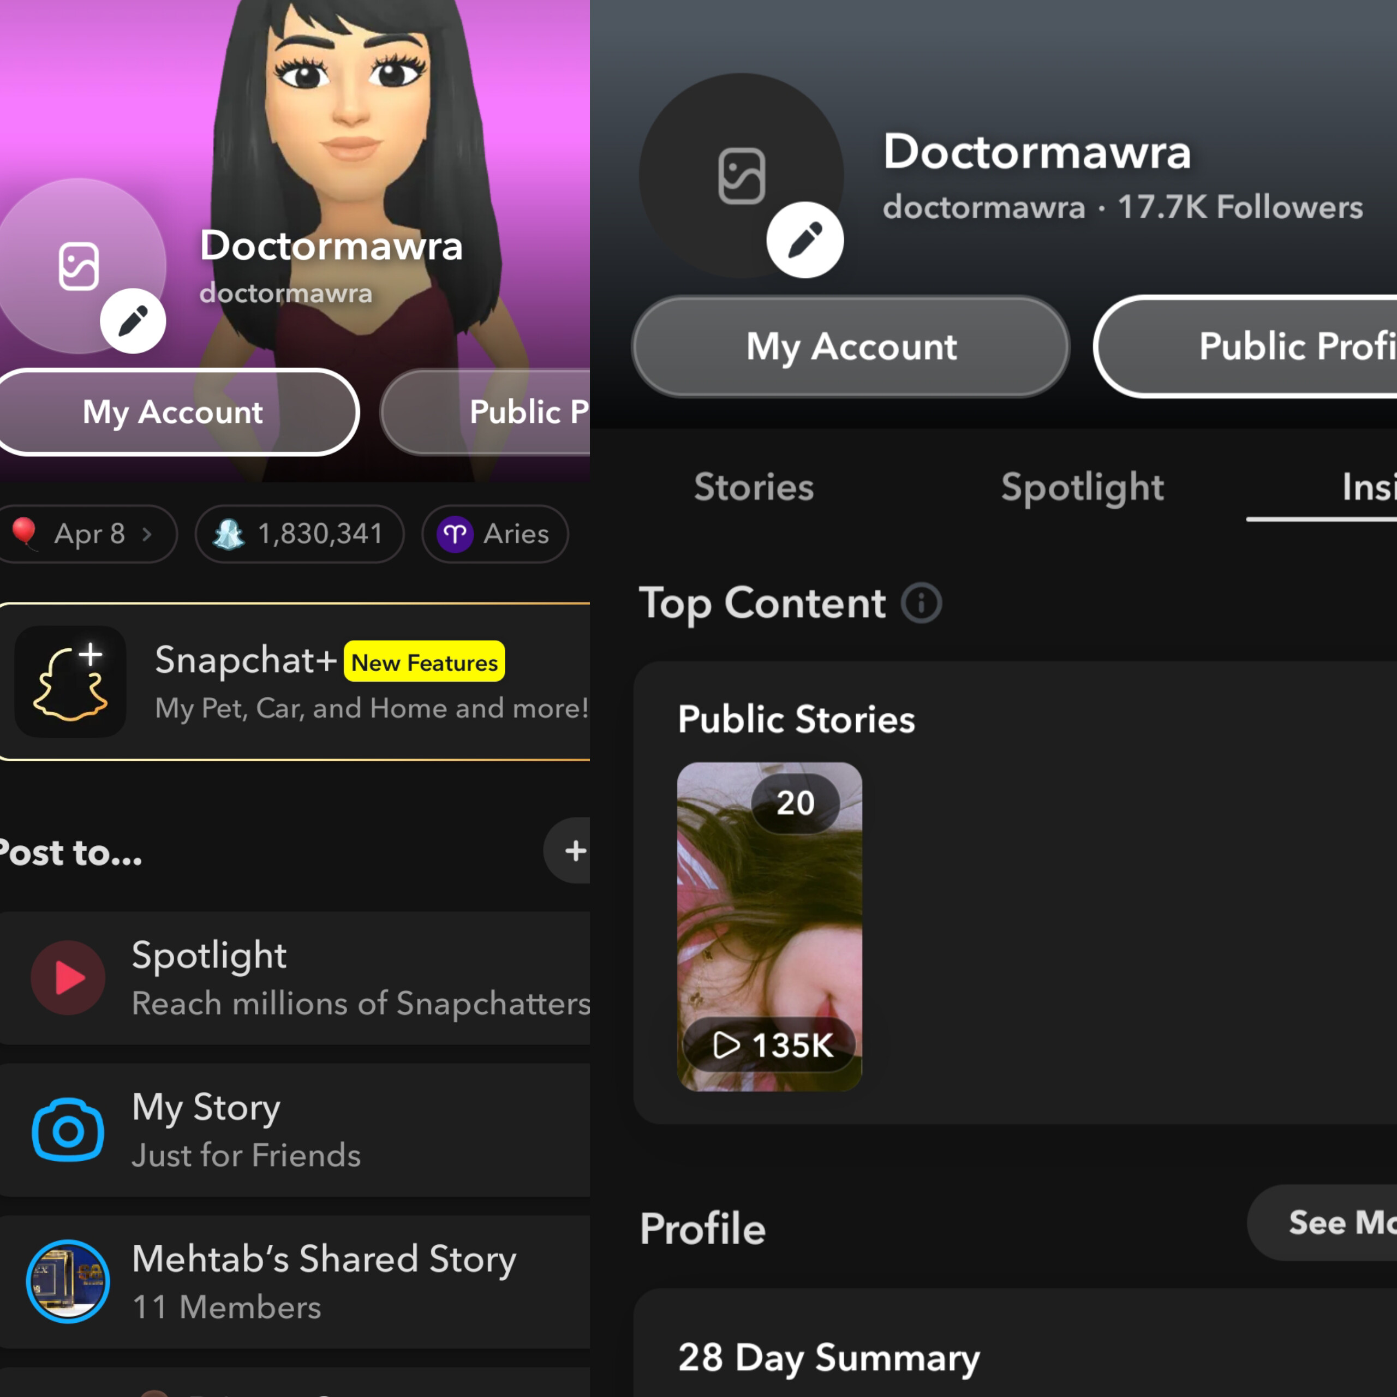Tap the Aries zodiac symbol icon
Viewport: 1397px width, 1397px height.
pyautogui.click(x=455, y=534)
